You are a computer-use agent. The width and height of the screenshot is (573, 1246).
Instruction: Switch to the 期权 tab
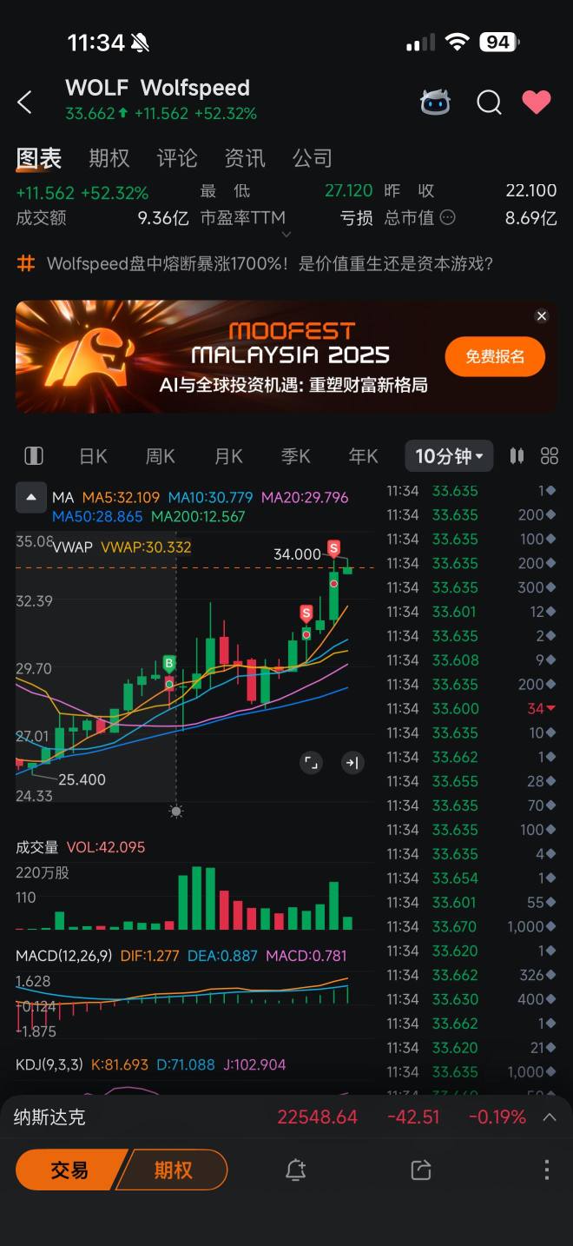pyautogui.click(x=109, y=158)
